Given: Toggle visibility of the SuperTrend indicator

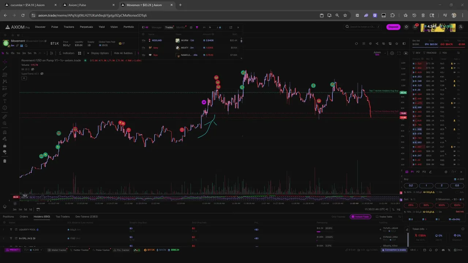Looking at the screenshot, I should (x=42, y=73).
